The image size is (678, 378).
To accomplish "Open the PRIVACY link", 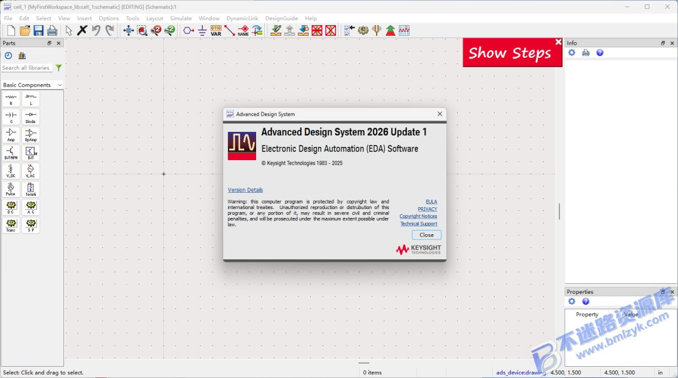I will 428,209.
